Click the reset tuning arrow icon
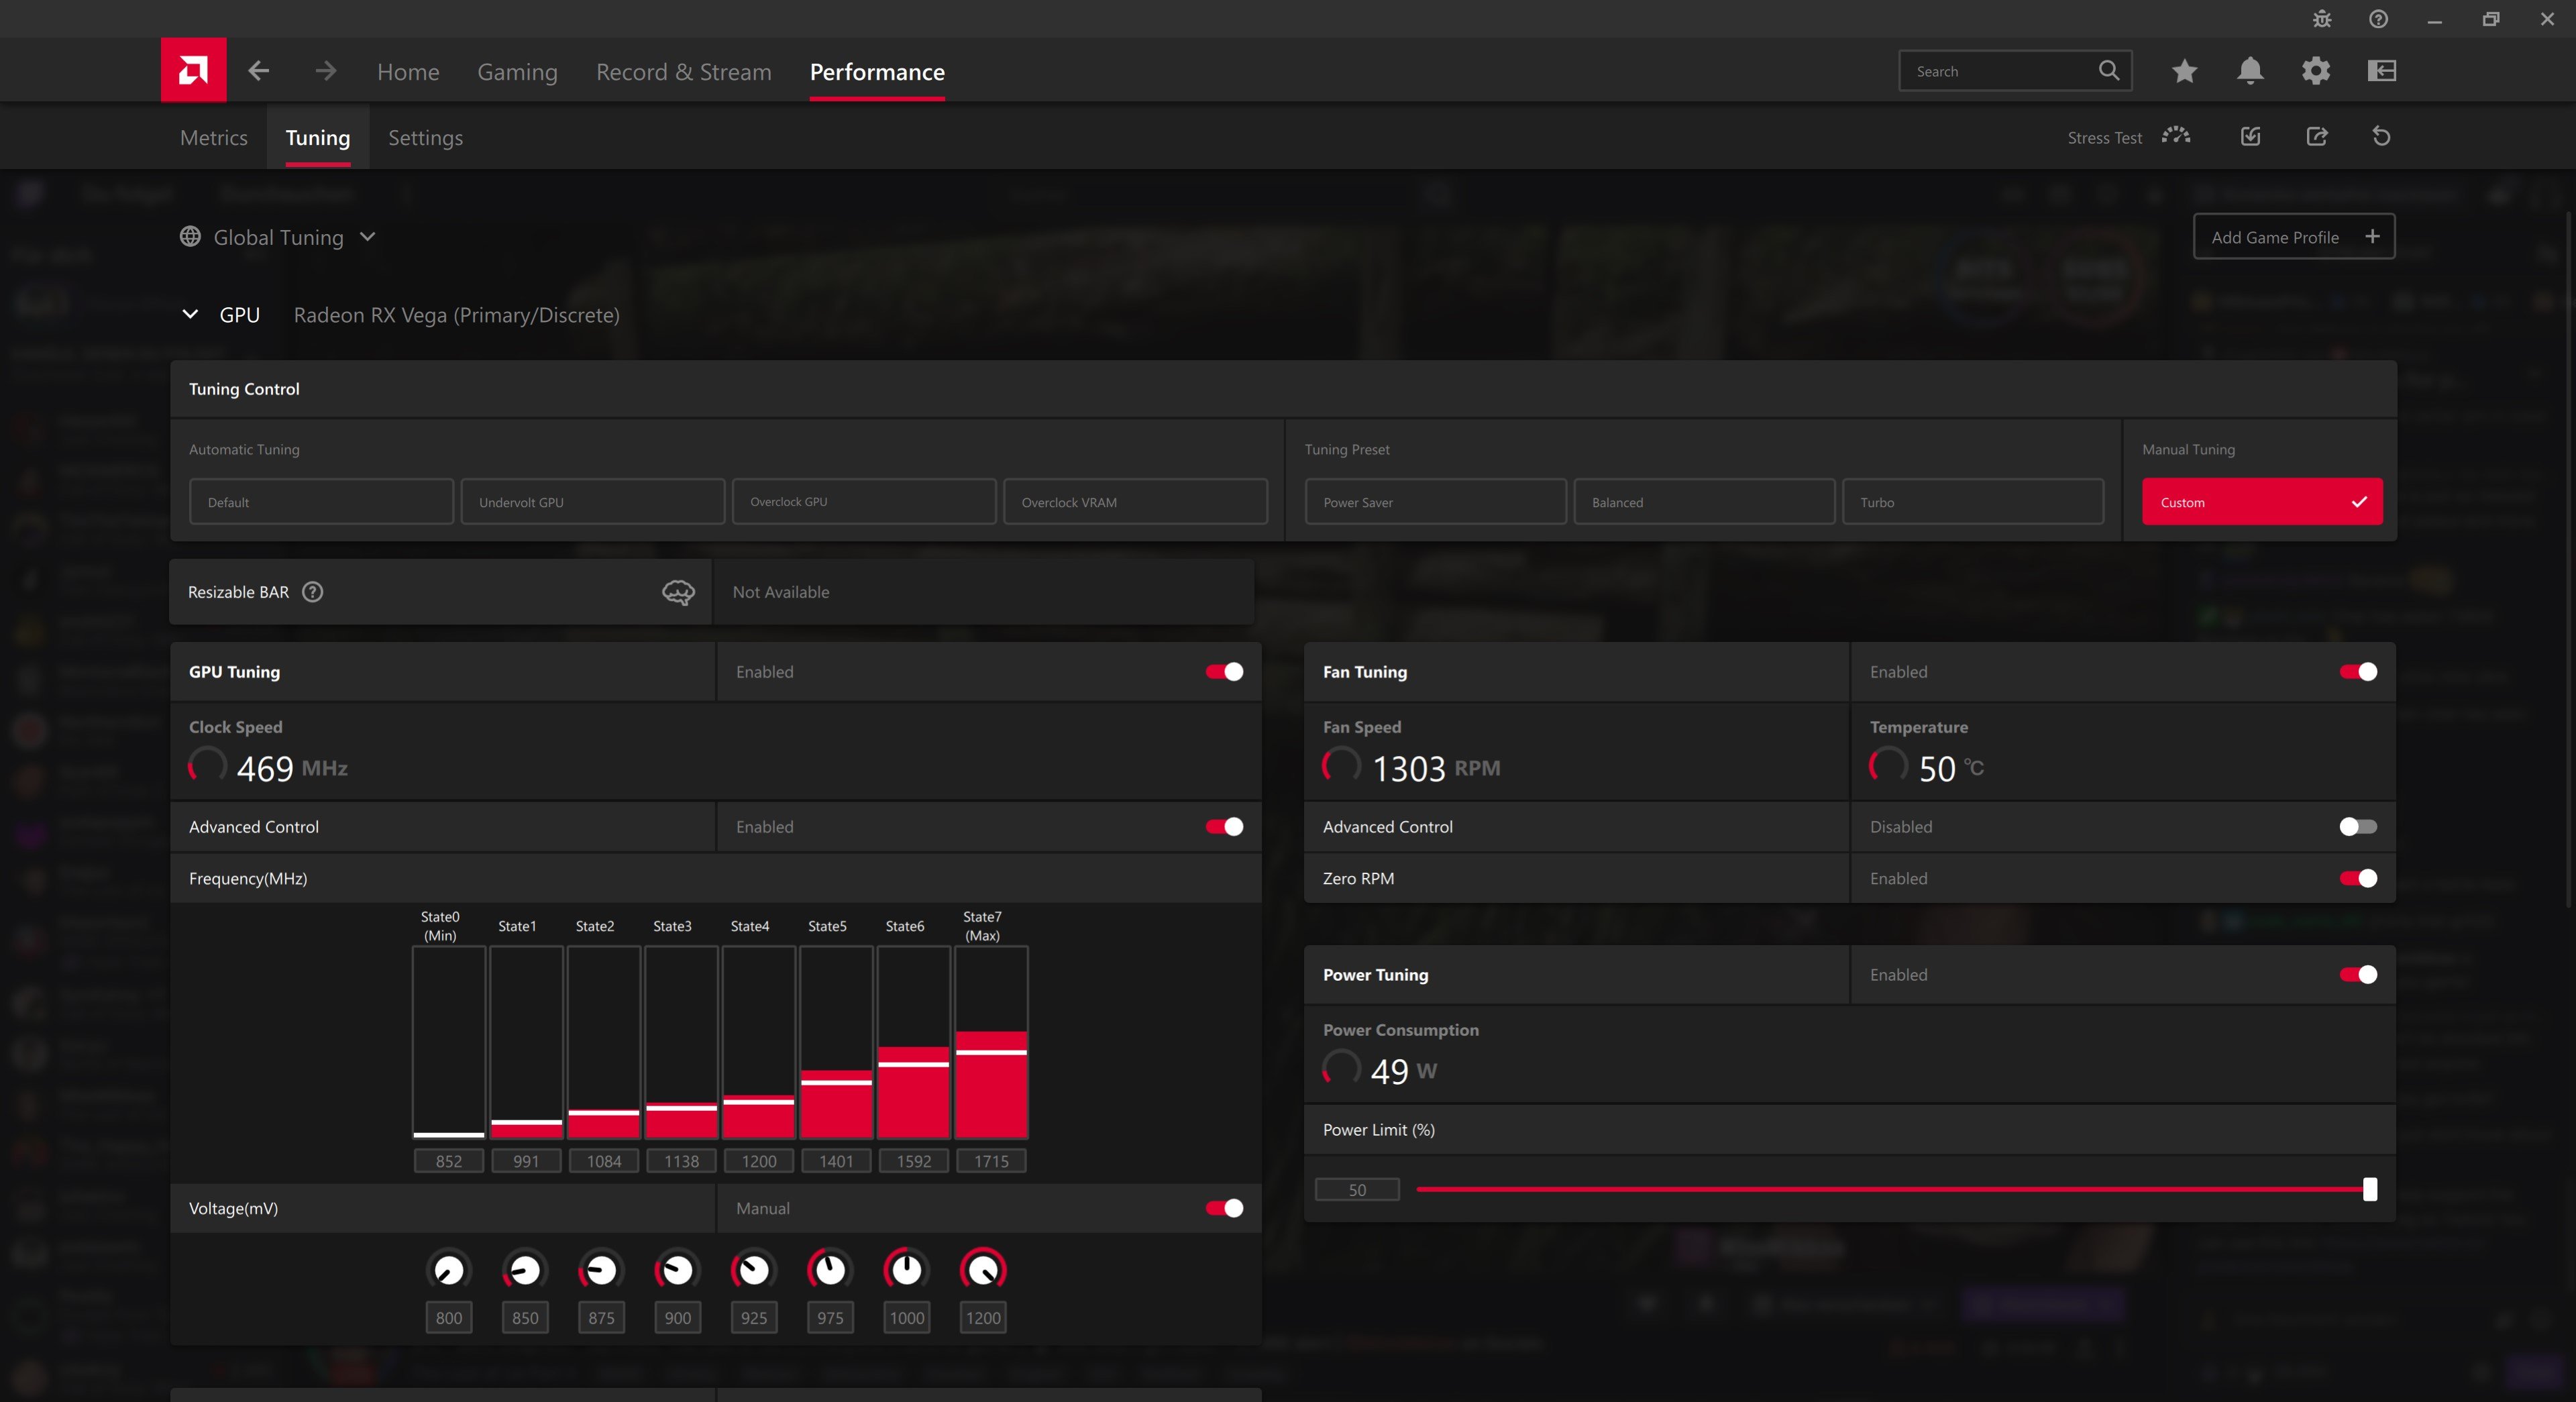This screenshot has height=1402, width=2576. click(x=2381, y=137)
